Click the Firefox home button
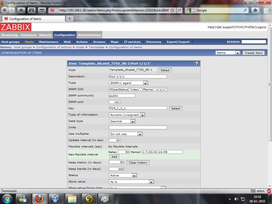The width and height of the screenshot is (272, 204). click(x=21, y=10)
